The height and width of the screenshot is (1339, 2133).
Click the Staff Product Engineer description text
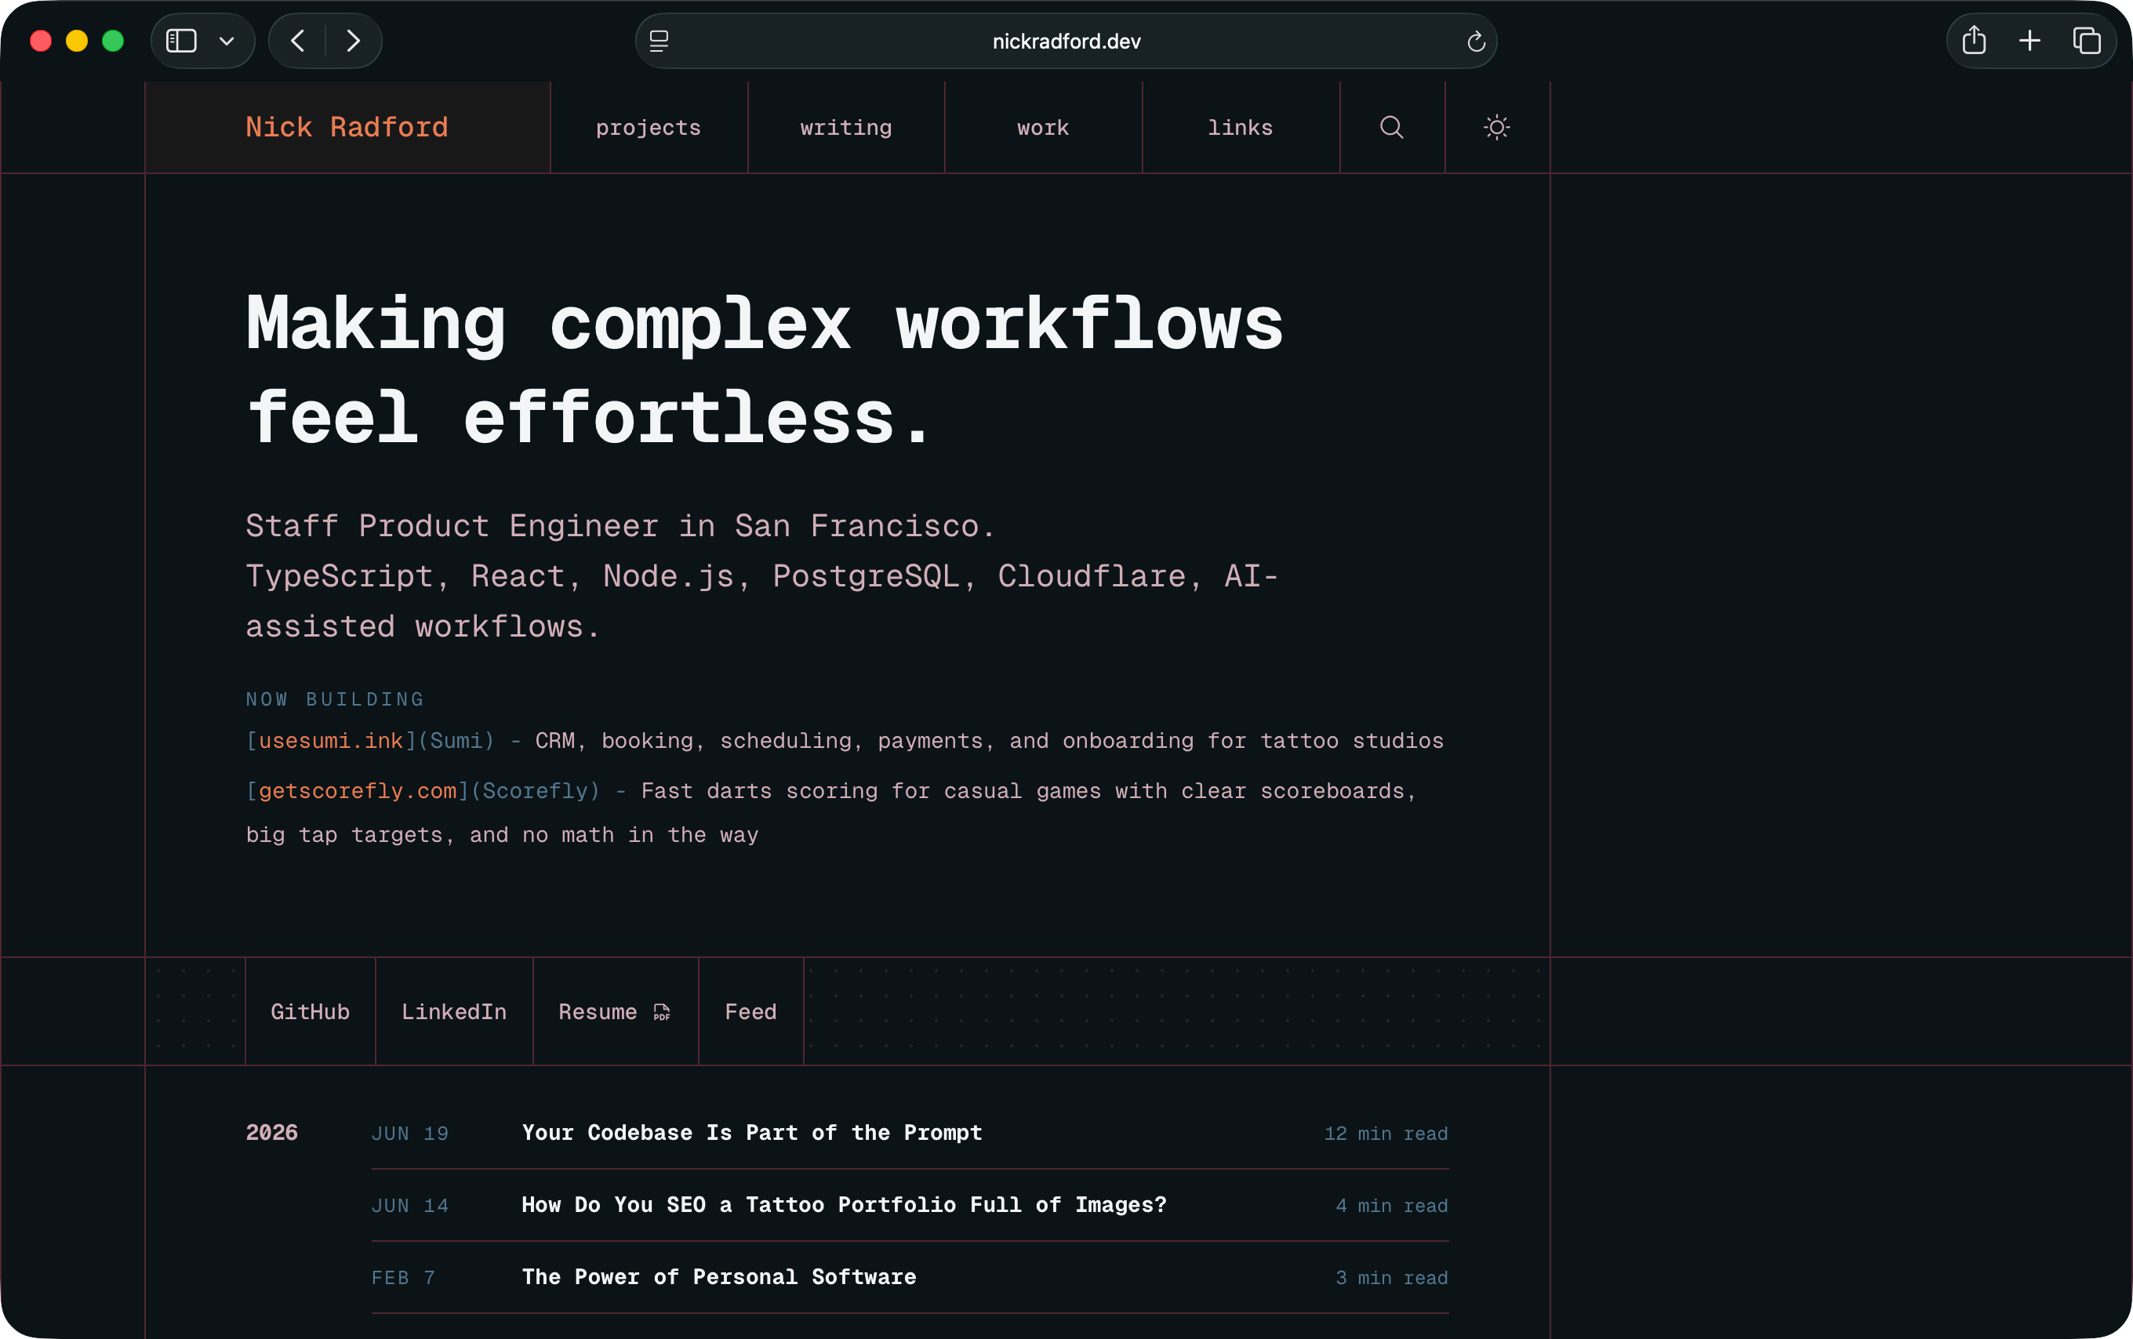tap(763, 575)
